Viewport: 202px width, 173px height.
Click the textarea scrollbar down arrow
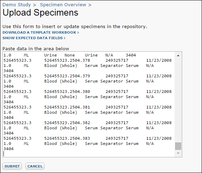coord(178,153)
